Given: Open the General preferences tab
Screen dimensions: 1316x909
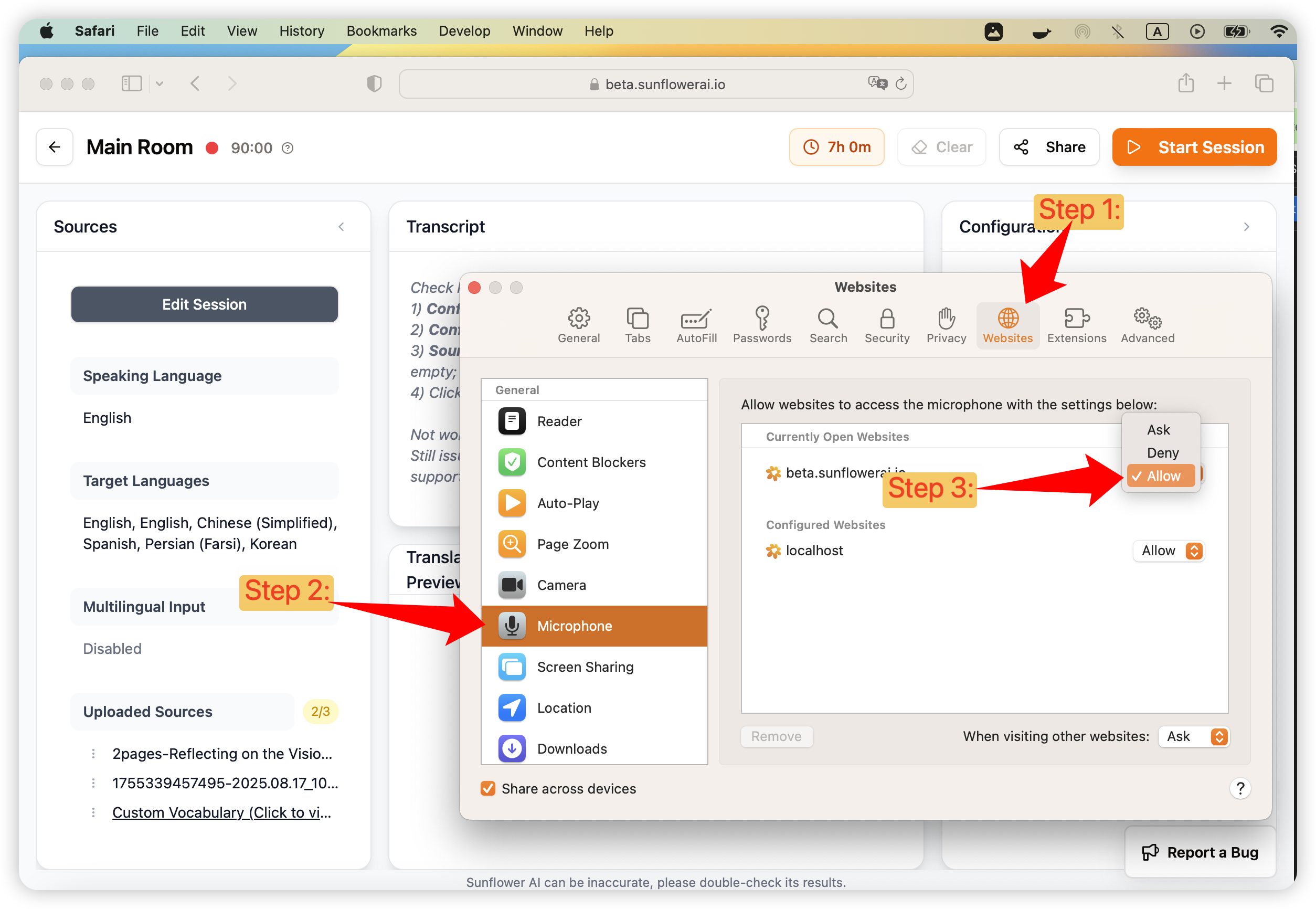Looking at the screenshot, I should click(x=579, y=325).
